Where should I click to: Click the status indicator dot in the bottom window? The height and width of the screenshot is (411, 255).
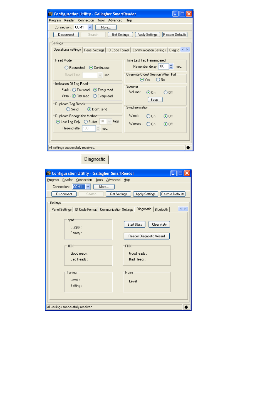(x=186, y=307)
